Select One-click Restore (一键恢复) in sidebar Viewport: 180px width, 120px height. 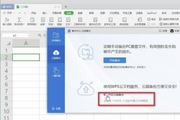coord(56,72)
